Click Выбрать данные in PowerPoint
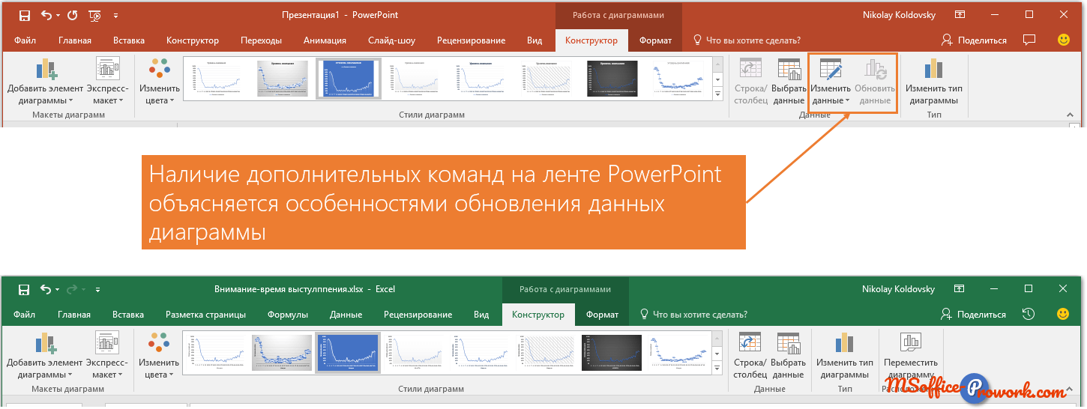 tap(789, 81)
